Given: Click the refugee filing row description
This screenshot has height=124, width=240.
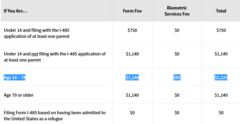Looking at the screenshot, I should pyautogui.click(x=55, y=116).
